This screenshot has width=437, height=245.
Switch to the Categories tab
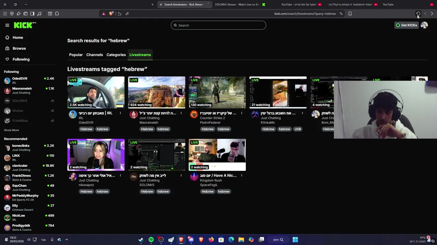coord(116,55)
